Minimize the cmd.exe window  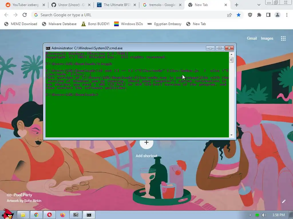(x=210, y=48)
